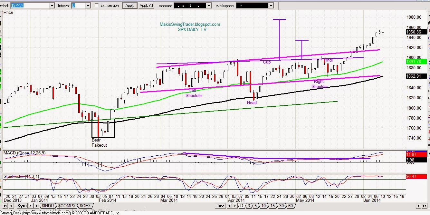Viewport: 430px width, 215px height.
Task: Click the MakisSwingTrader.blogspot.com chart text
Action: point(190,24)
